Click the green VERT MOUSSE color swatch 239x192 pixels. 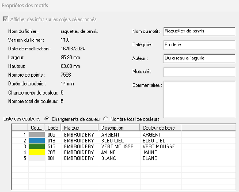[x=37, y=146]
